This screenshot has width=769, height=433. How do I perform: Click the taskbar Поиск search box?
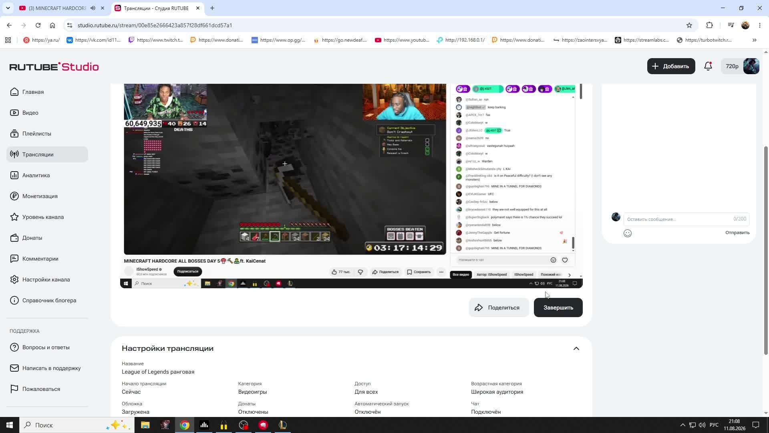tap(77, 425)
